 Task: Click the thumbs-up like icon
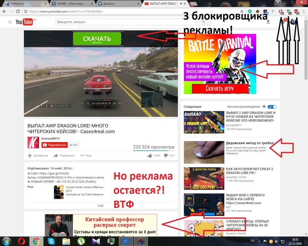150,156
